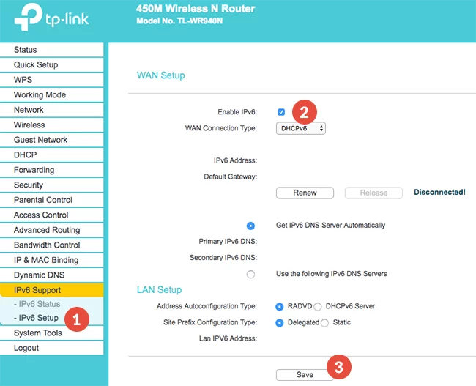Select Delegated site prefix type
476x386 pixels.
(x=279, y=323)
